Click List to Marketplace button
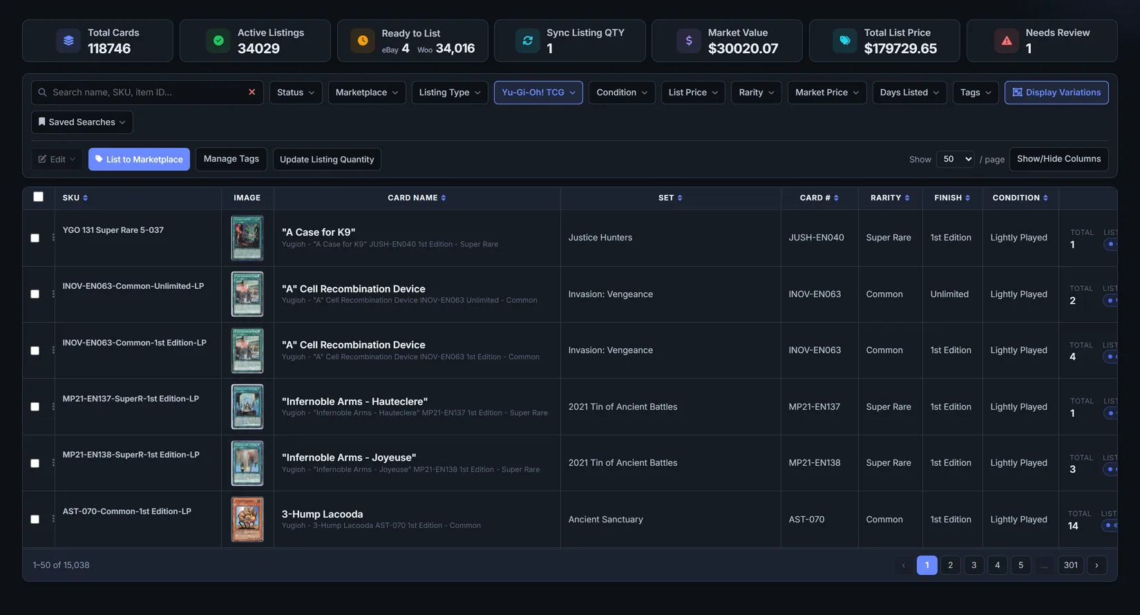1140x615 pixels. [x=139, y=159]
